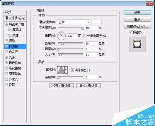Toggle the 斜面和浮雕 checkbox
The image size is (155, 126).
coord(7,24)
